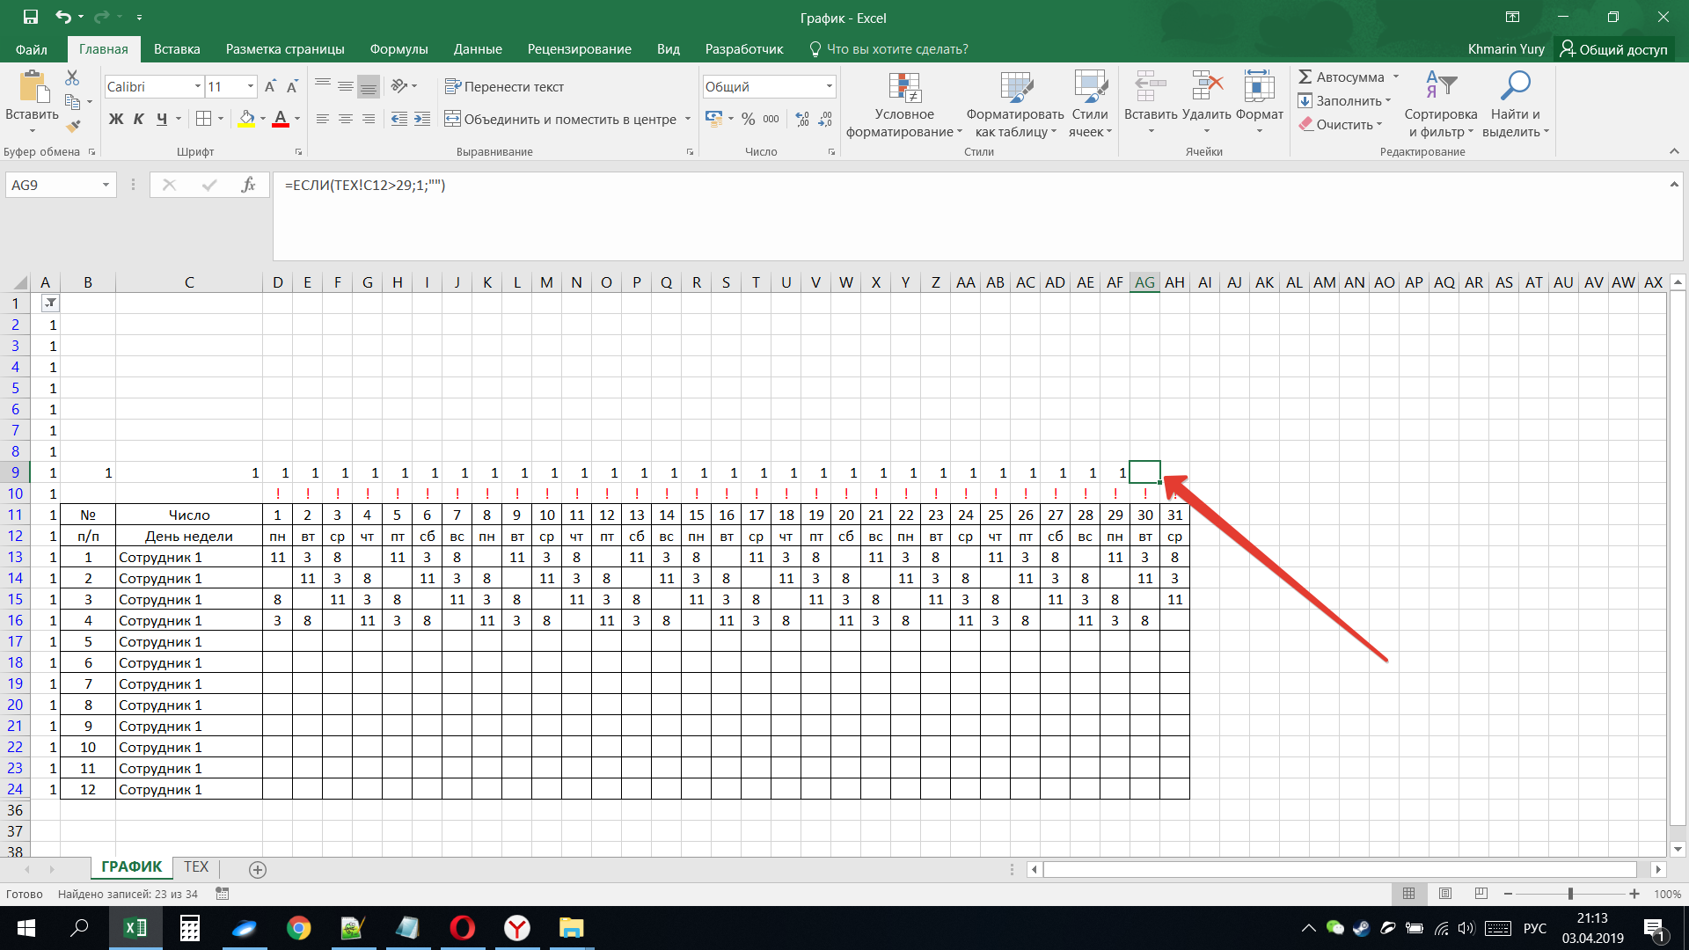Click the text orientation icon
The height and width of the screenshot is (950, 1689).
tap(399, 85)
